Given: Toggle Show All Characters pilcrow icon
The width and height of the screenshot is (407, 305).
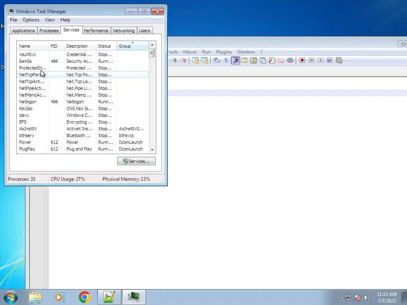Looking at the screenshot, I should point(226,60).
